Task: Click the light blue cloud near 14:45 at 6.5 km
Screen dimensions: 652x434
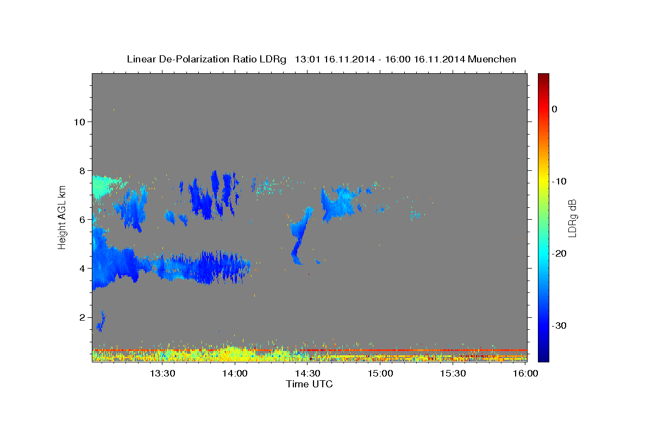Action: click(340, 202)
